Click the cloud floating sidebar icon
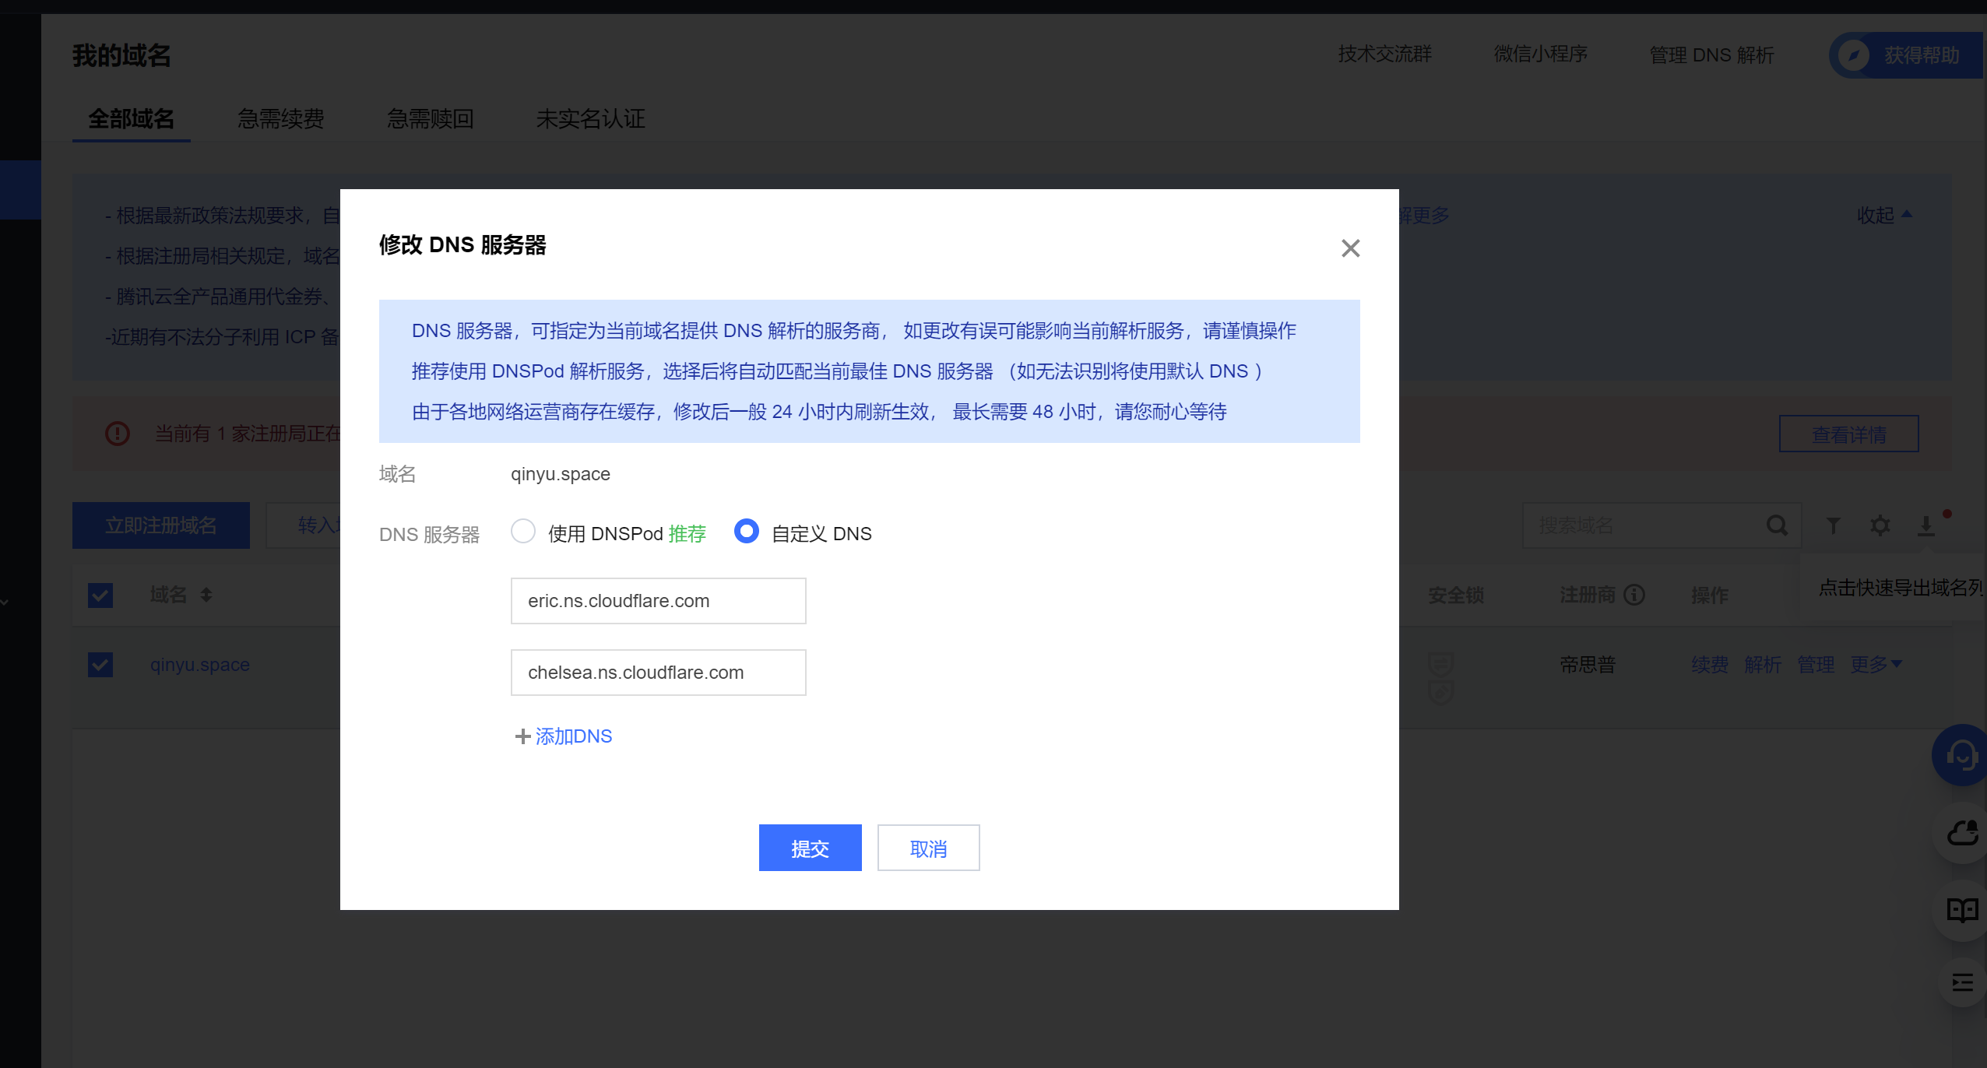 (1962, 833)
